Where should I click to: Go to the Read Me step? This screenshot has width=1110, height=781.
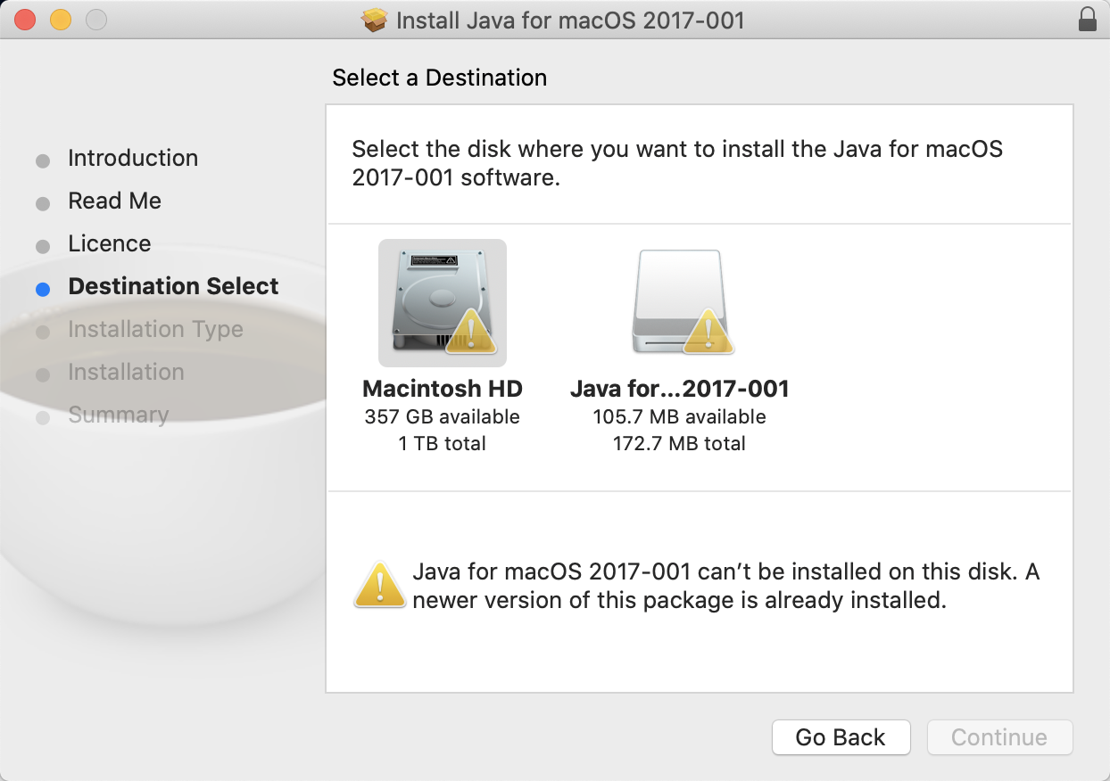tap(115, 201)
